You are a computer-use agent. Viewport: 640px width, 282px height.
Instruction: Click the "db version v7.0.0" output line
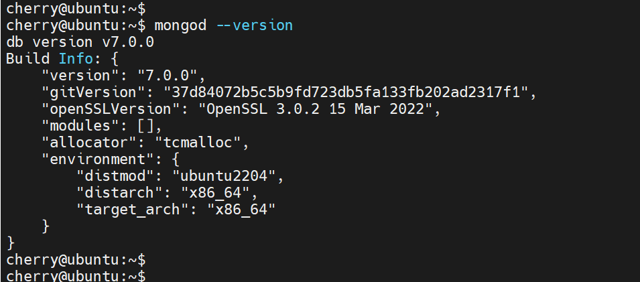click(x=80, y=42)
